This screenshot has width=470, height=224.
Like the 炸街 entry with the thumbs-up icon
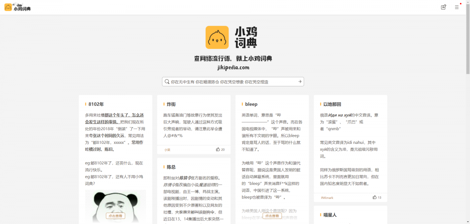click(218, 149)
